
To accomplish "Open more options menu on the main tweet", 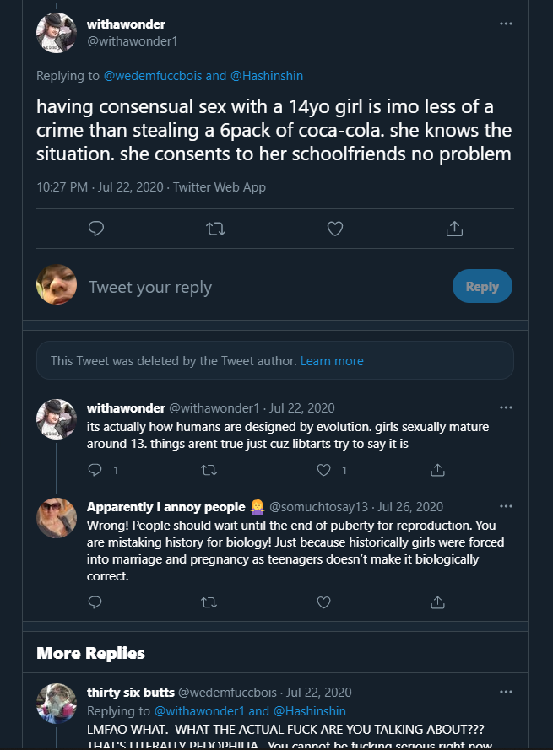I will click(x=506, y=24).
